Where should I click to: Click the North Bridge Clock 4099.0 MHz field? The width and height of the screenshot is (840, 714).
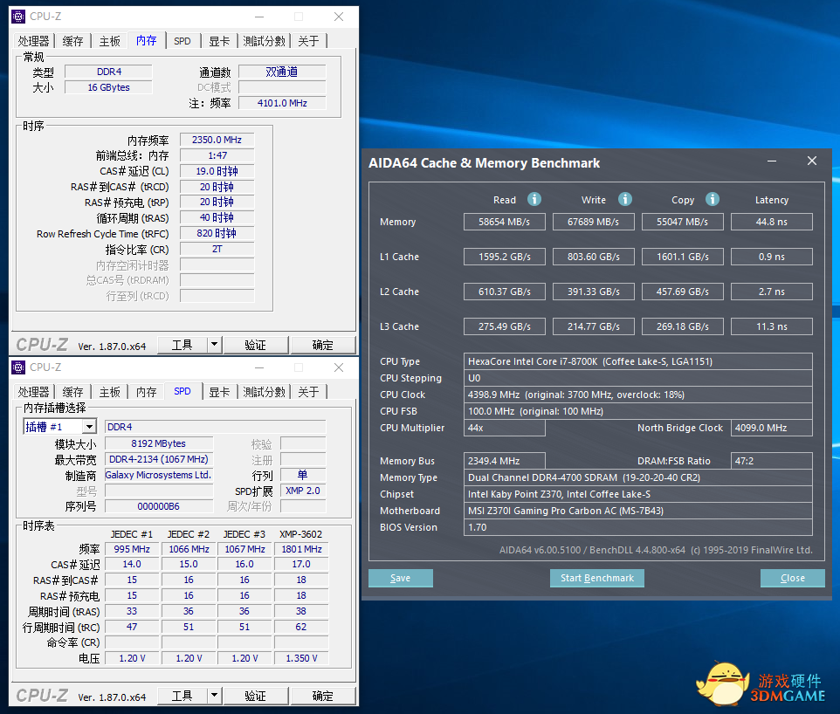click(x=771, y=428)
